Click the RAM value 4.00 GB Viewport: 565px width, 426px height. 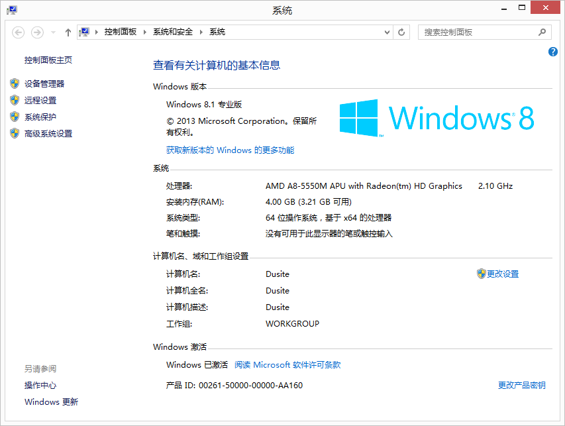(x=309, y=202)
